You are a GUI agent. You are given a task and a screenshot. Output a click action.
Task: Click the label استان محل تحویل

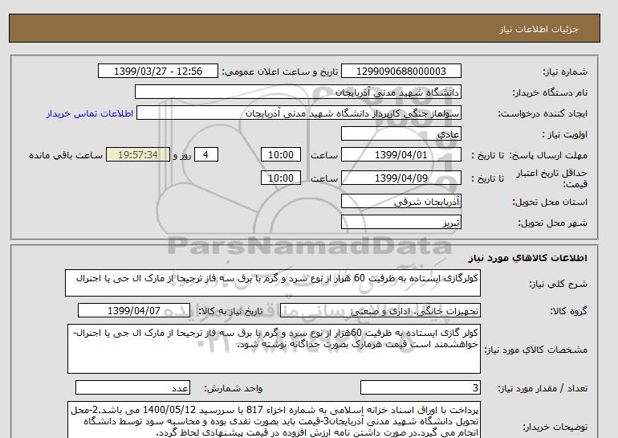(x=550, y=202)
